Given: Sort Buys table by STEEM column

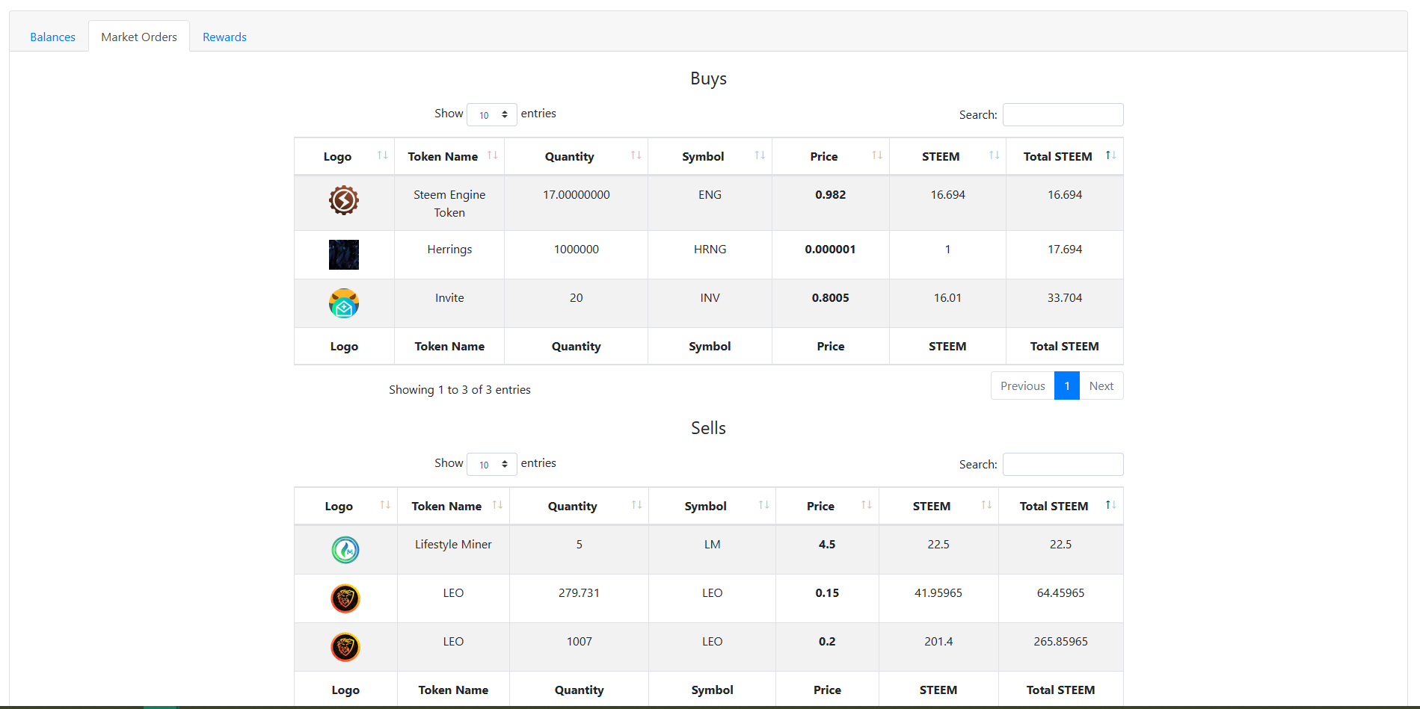Looking at the screenshot, I should 947,156.
